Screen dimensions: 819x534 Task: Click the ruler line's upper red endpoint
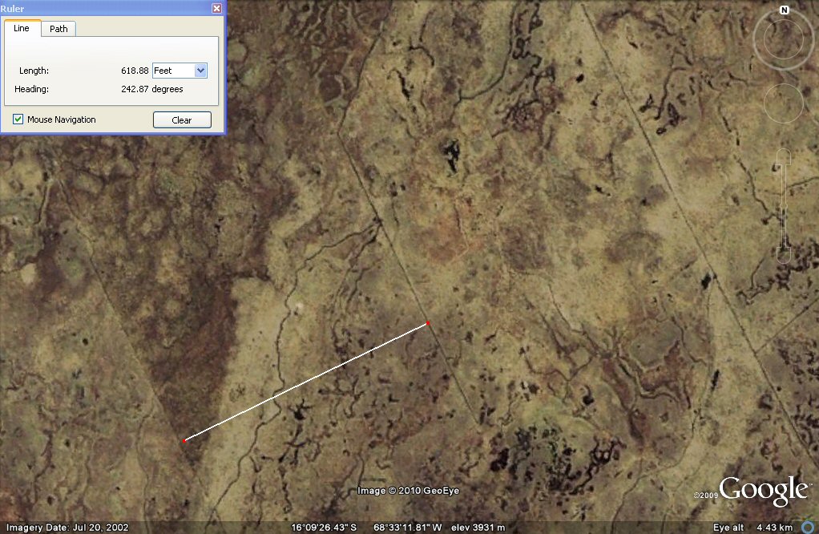pos(428,323)
